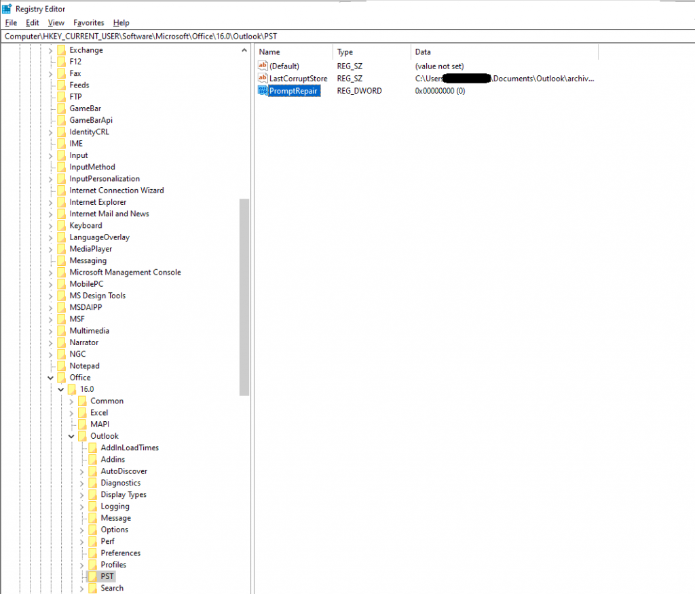
Task: Select the GameBarApi key
Action: [91, 120]
